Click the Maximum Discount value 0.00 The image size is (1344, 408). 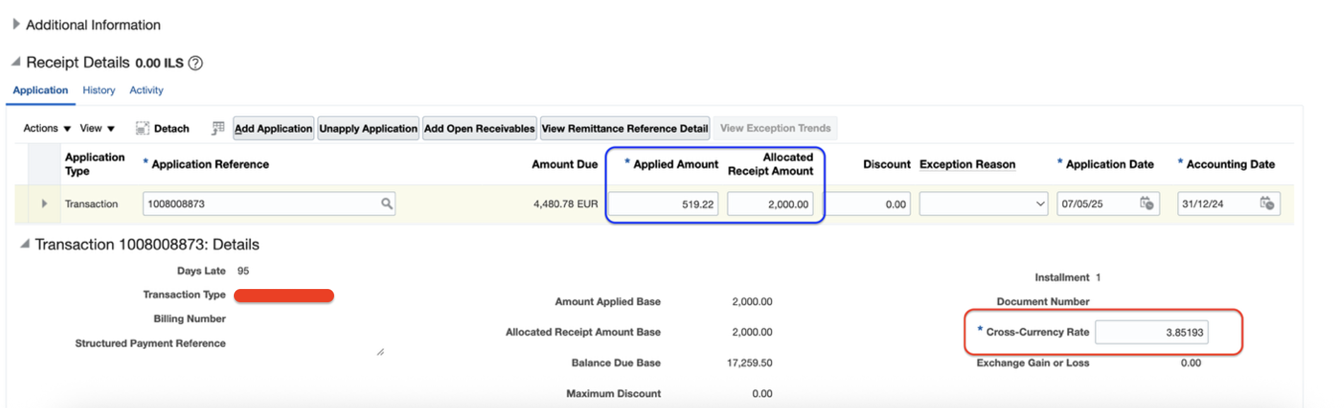(762, 394)
